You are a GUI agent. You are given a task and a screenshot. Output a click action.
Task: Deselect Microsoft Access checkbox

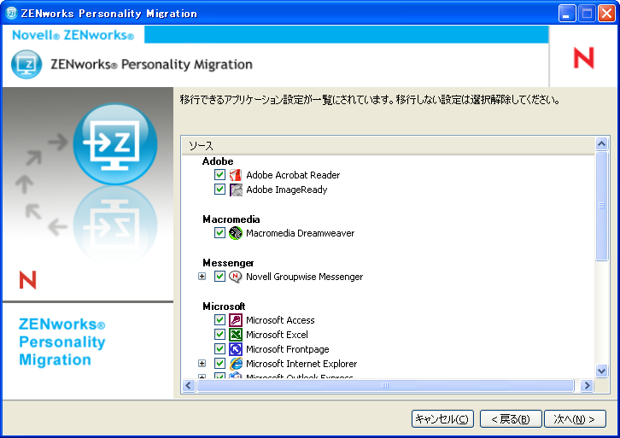point(219,319)
